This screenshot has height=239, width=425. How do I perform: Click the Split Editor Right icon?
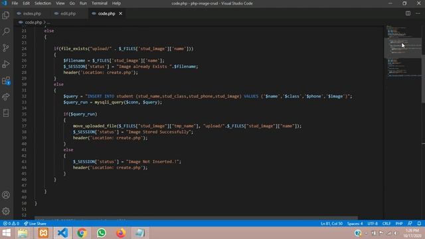coord(408,13)
